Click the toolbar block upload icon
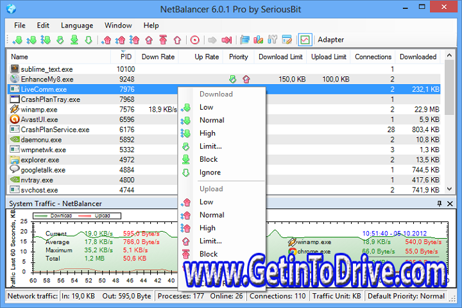 coord(163,40)
